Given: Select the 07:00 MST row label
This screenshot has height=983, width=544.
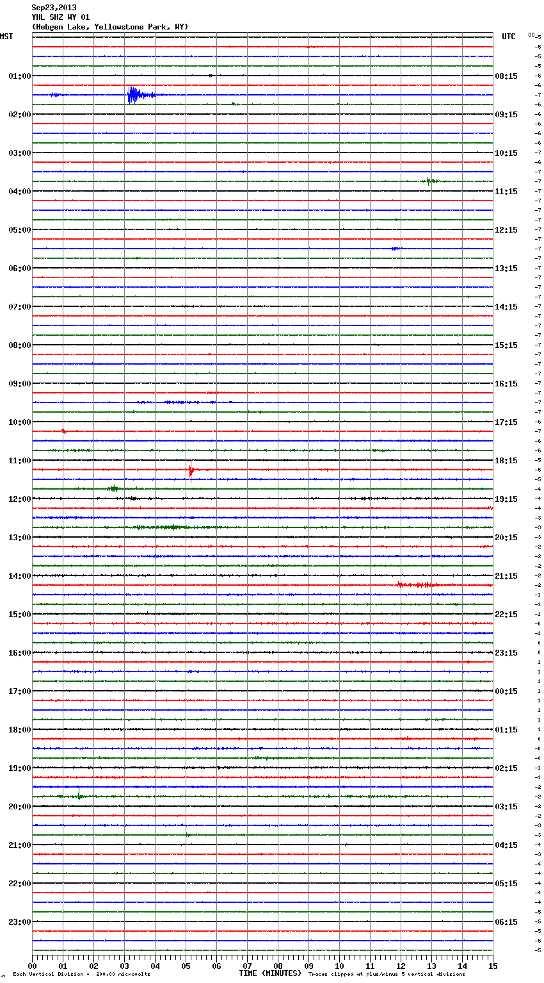Looking at the screenshot, I should tap(20, 307).
